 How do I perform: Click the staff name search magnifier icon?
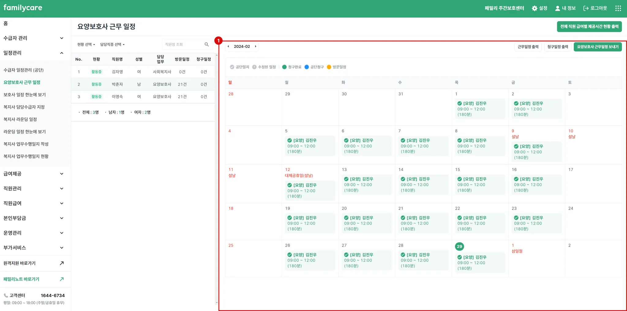(x=207, y=44)
